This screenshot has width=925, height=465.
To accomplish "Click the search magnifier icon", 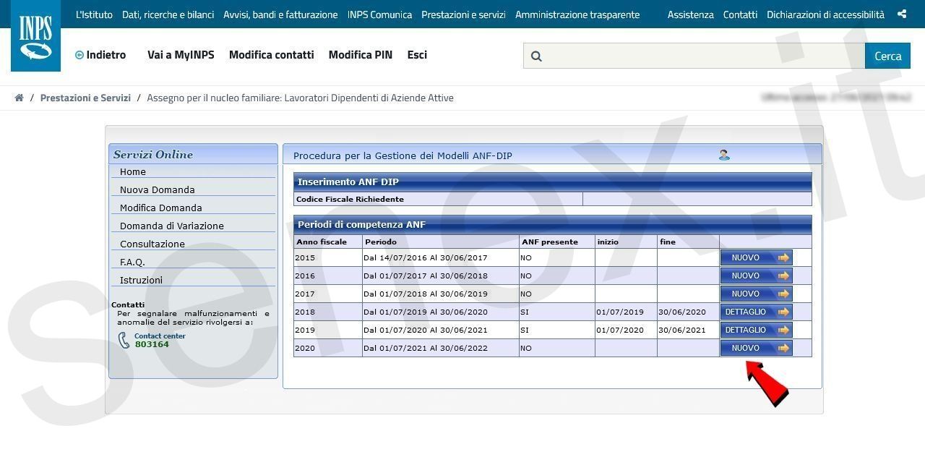I will [536, 56].
